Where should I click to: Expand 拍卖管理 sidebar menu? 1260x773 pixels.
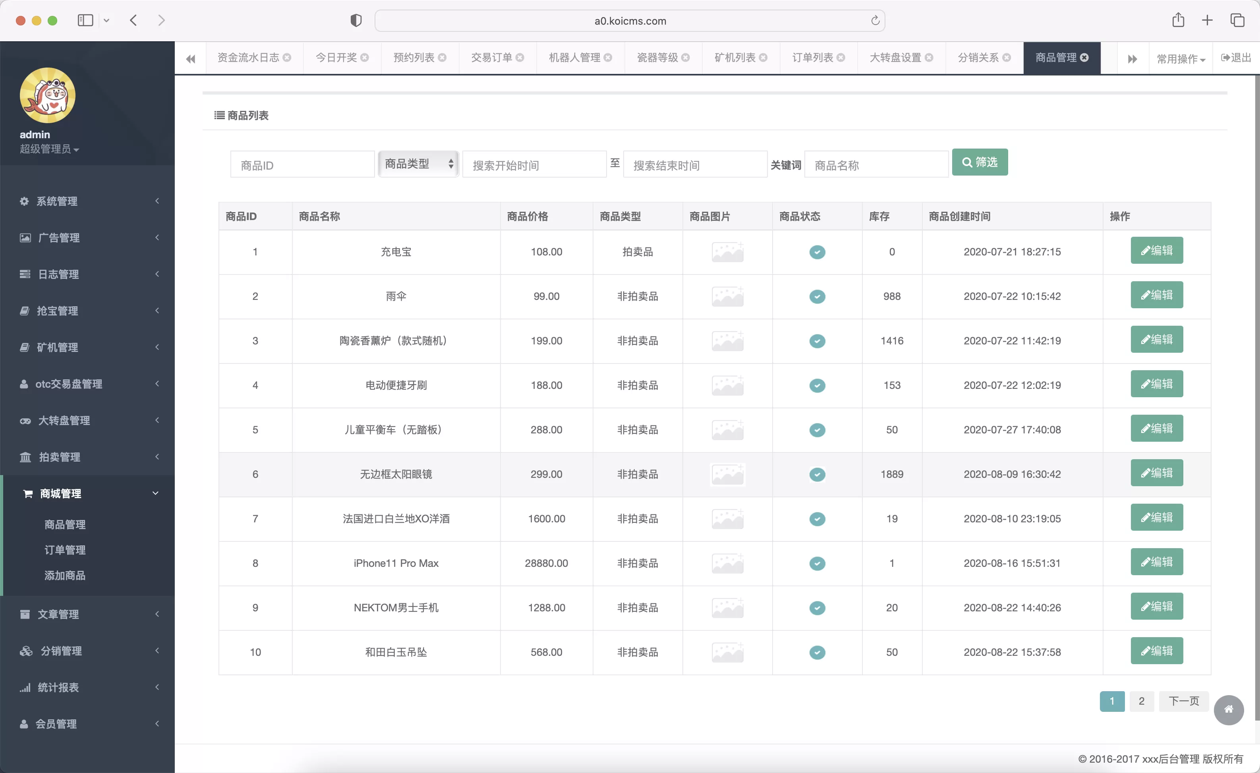(x=87, y=457)
